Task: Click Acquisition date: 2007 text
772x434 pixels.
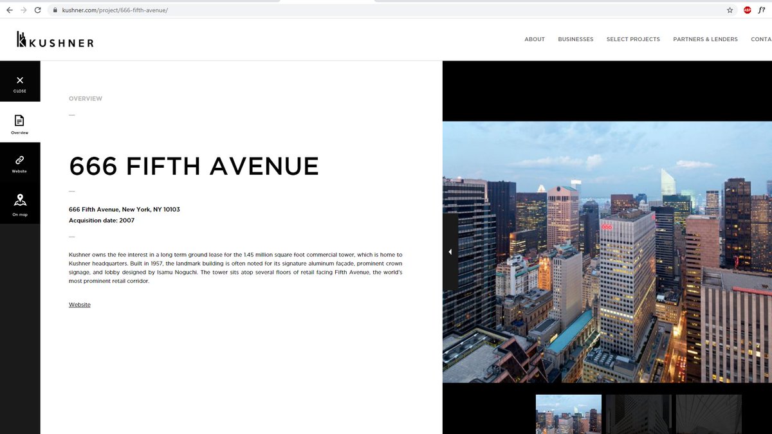Action: tap(102, 221)
